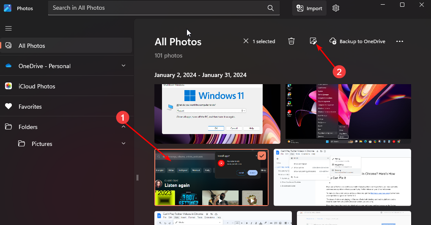Click the Import button

pyautogui.click(x=309, y=8)
